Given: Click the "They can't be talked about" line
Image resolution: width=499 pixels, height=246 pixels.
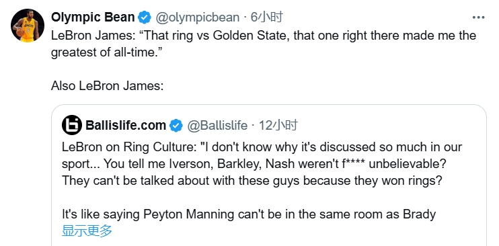Looking at the screenshot, I should tap(252, 181).
